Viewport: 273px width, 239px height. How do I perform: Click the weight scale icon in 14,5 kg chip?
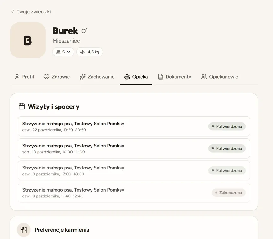coord(82,52)
